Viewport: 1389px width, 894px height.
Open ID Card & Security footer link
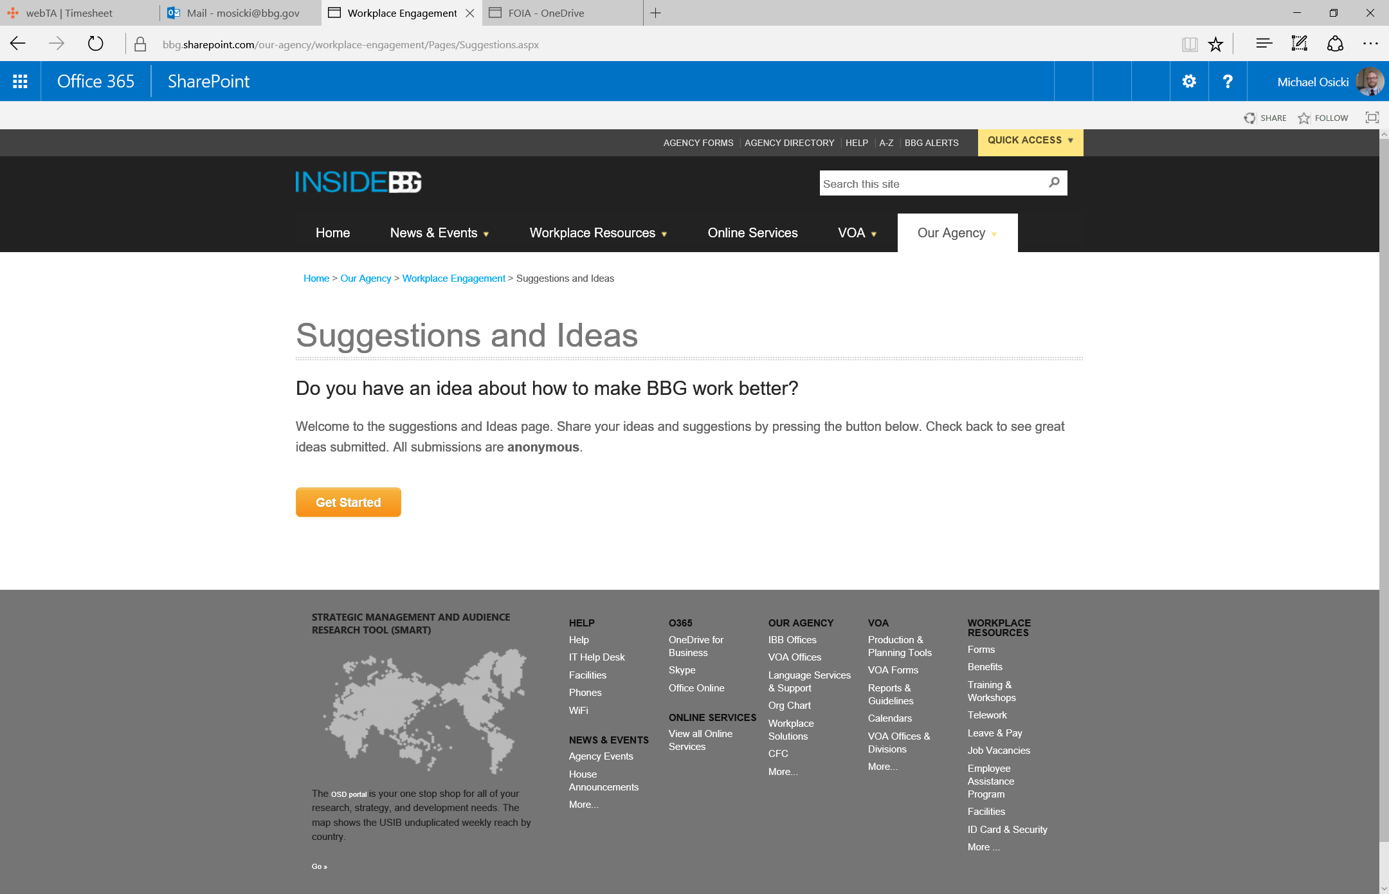pyautogui.click(x=1007, y=830)
